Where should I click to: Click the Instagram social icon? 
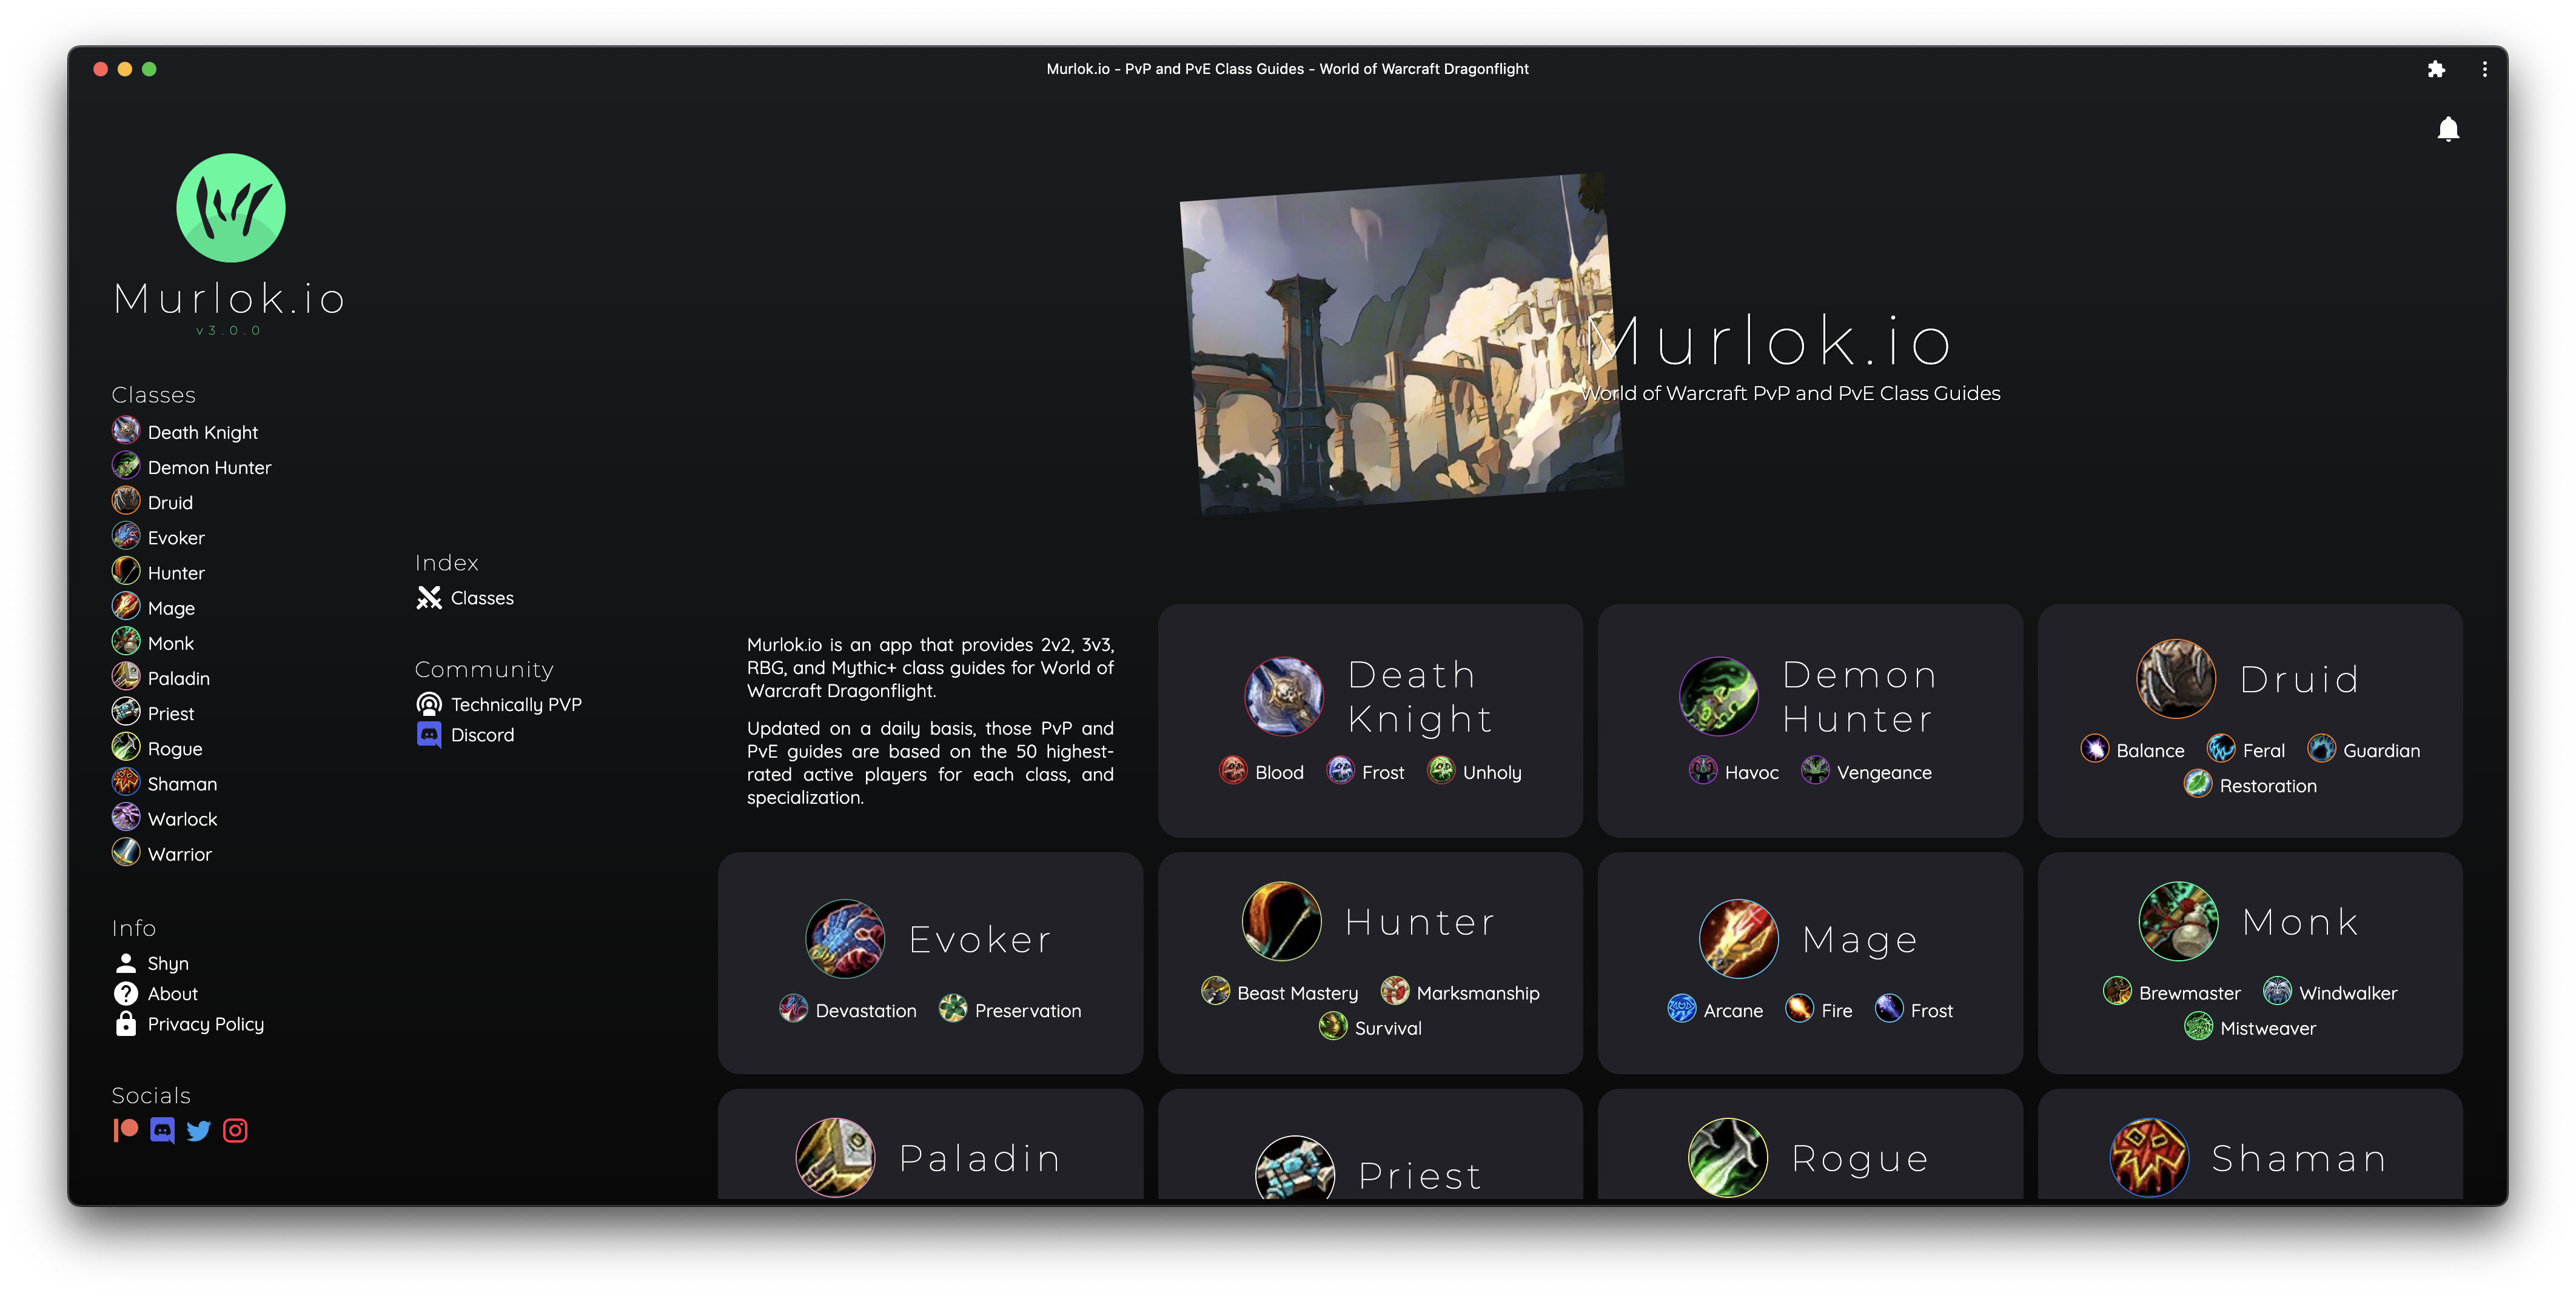click(235, 1130)
